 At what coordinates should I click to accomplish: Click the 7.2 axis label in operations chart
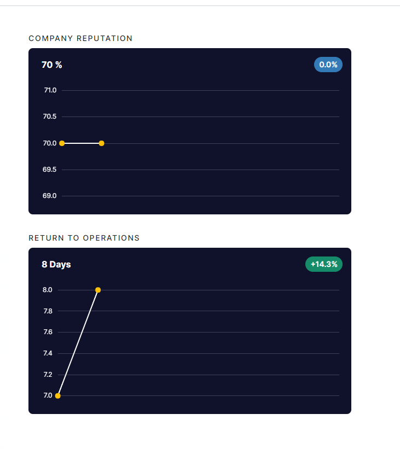pyautogui.click(x=48, y=375)
